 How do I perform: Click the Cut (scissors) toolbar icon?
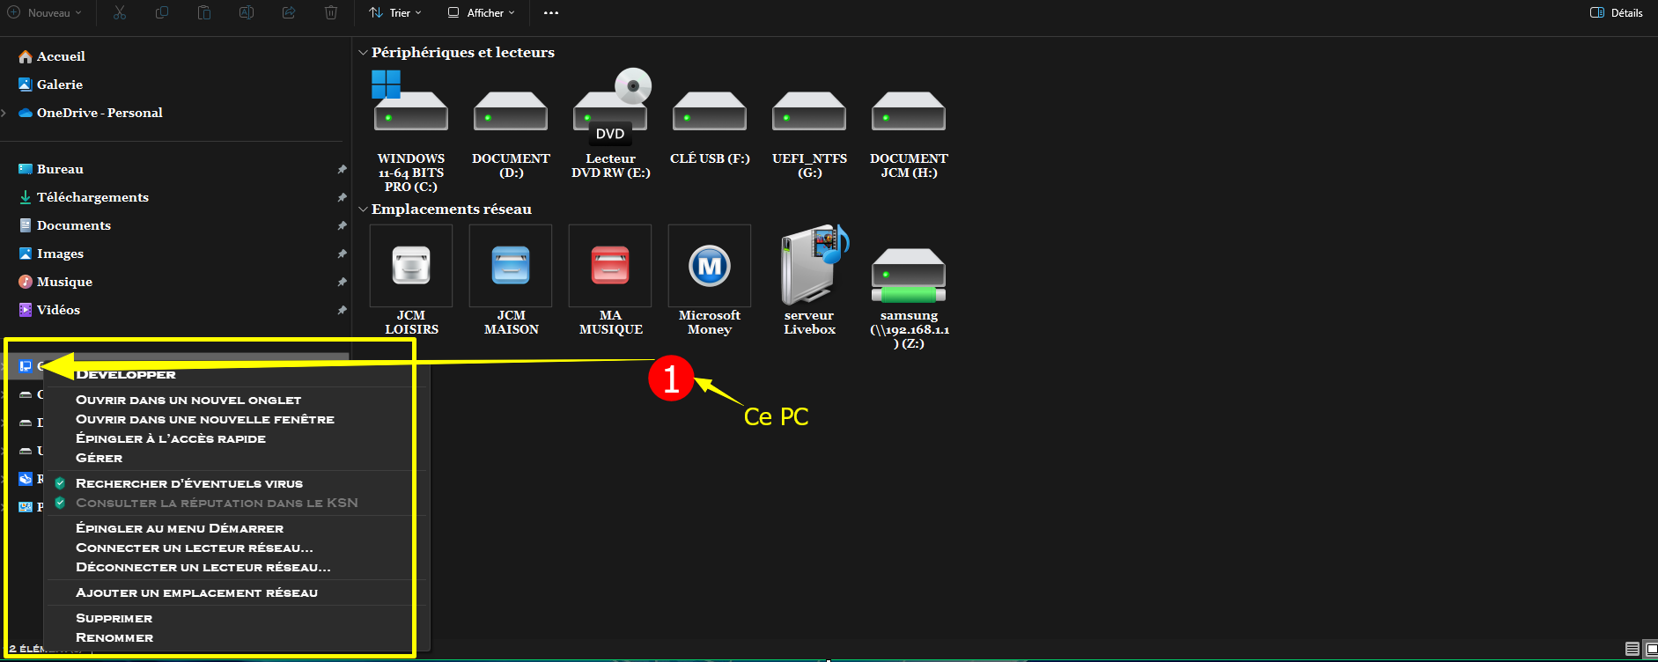click(x=120, y=12)
